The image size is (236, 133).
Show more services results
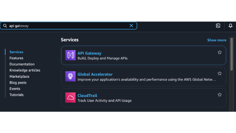[x=217, y=40]
